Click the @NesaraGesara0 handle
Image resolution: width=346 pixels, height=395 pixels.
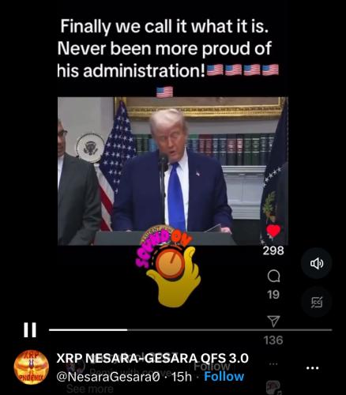click(x=108, y=377)
